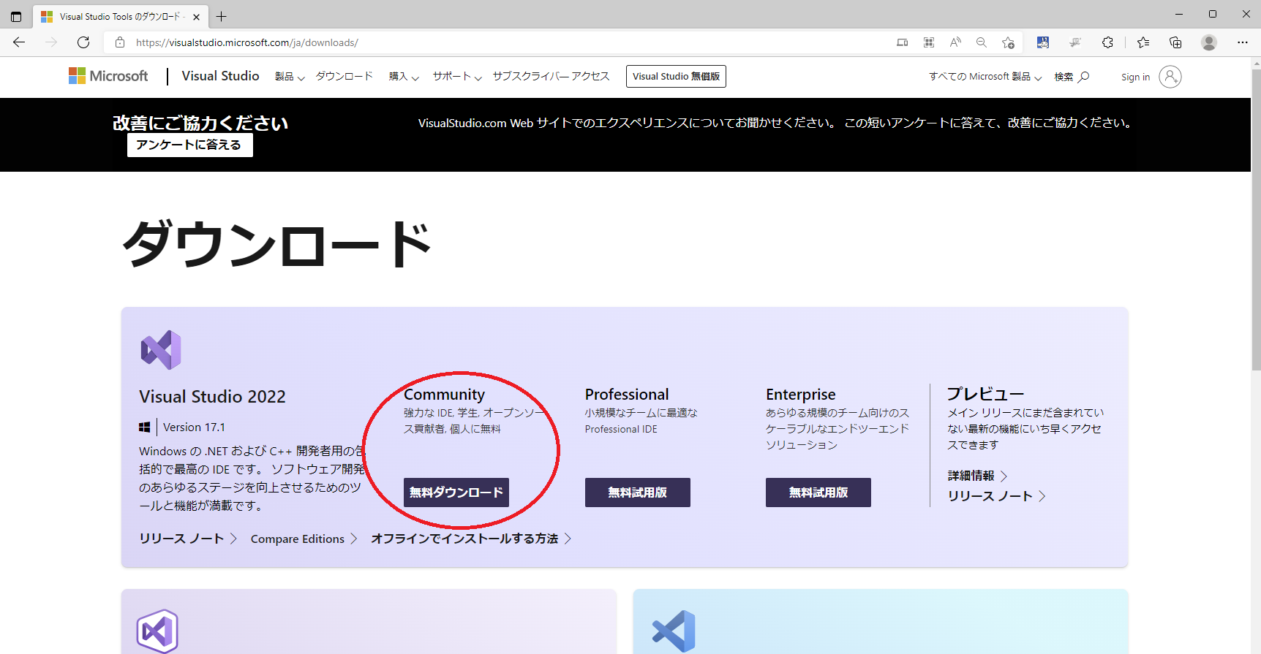The height and width of the screenshot is (654, 1261).
Task: Click the zoom-out magnifier in address bar
Action: point(982,42)
